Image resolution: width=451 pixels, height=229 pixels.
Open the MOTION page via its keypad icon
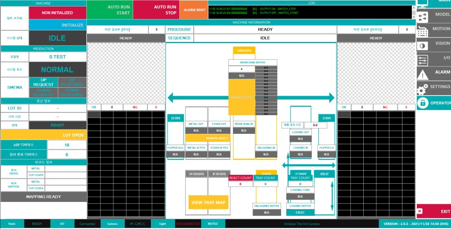pos(423,31)
